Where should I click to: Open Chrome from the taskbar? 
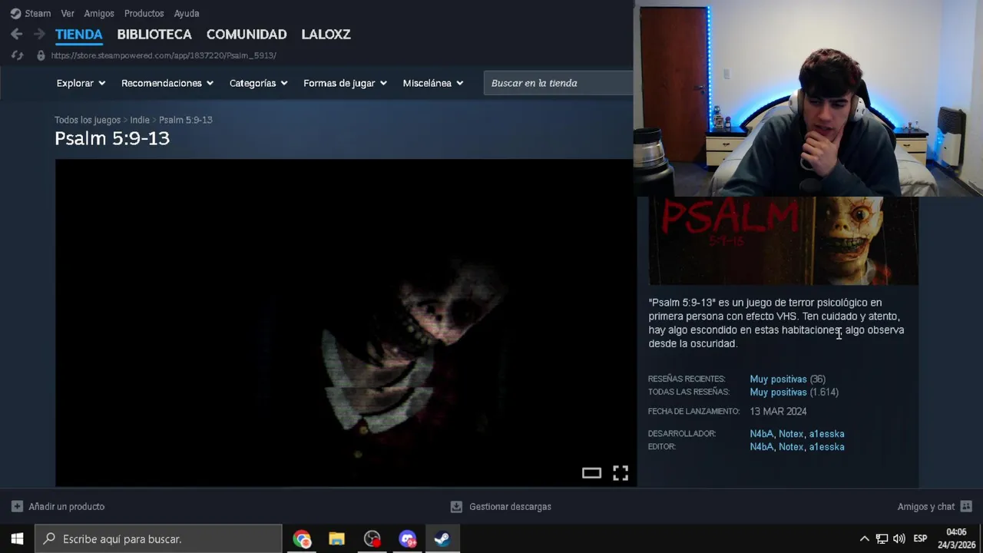[x=302, y=539]
